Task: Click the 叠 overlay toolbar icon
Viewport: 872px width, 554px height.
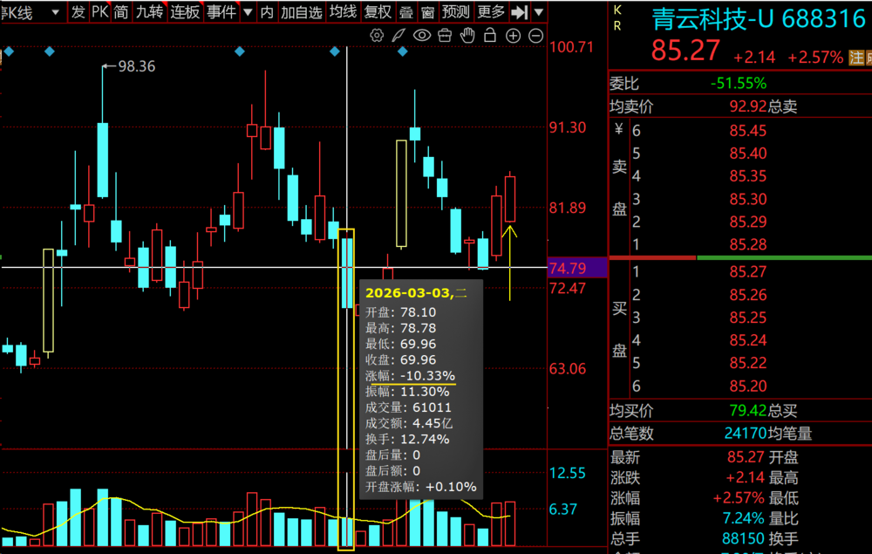Action: click(x=406, y=12)
